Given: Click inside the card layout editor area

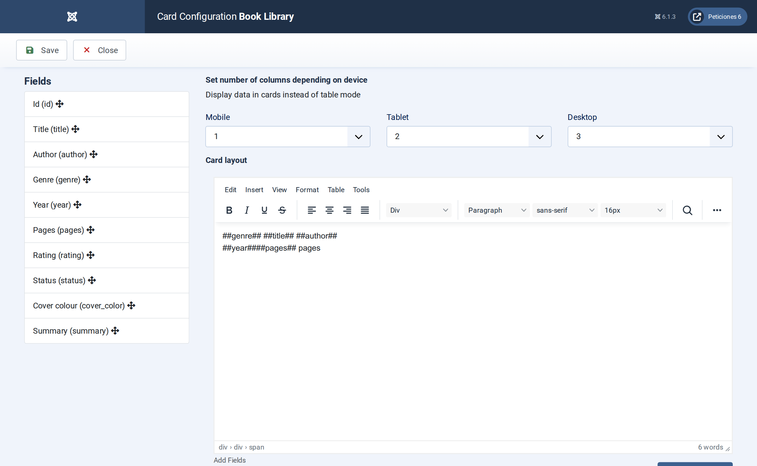Looking at the screenshot, I should coord(473,331).
